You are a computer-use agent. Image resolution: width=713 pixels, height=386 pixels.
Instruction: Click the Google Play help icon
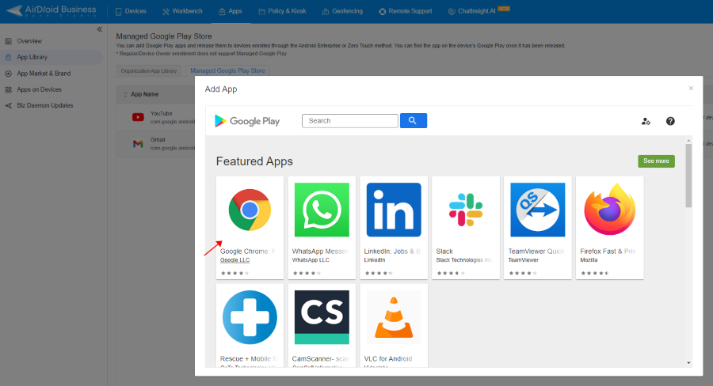[x=670, y=121]
